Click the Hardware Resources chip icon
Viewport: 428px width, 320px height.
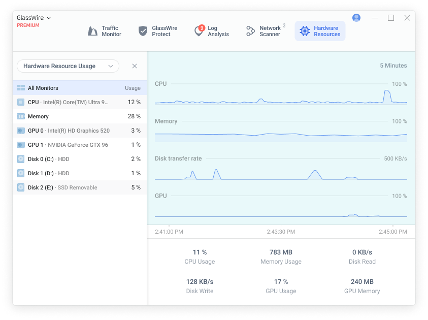(x=305, y=31)
